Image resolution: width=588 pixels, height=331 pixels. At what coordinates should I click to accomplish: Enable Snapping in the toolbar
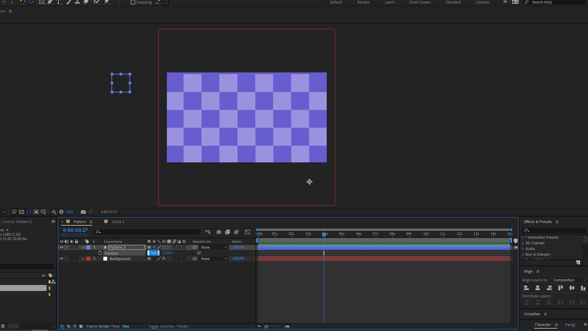pyautogui.click(x=133, y=2)
